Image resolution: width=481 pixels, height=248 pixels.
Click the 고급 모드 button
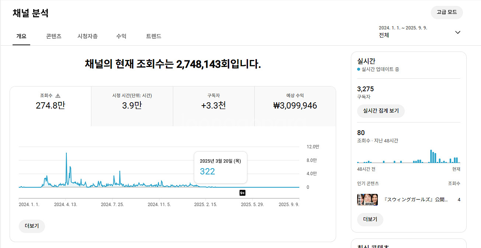pyautogui.click(x=447, y=12)
